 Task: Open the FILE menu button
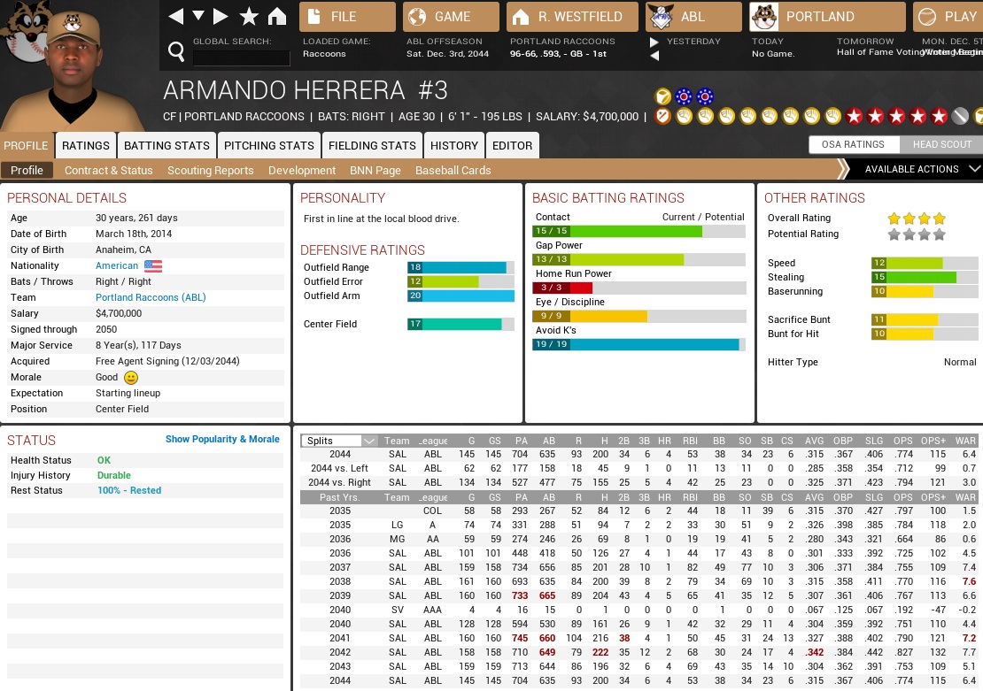348,17
